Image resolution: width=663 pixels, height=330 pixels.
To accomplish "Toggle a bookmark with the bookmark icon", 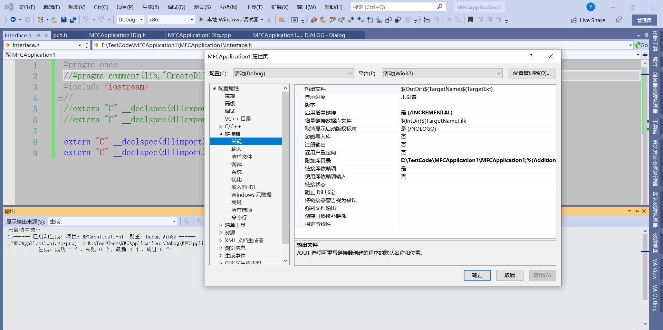I will coord(470,20).
